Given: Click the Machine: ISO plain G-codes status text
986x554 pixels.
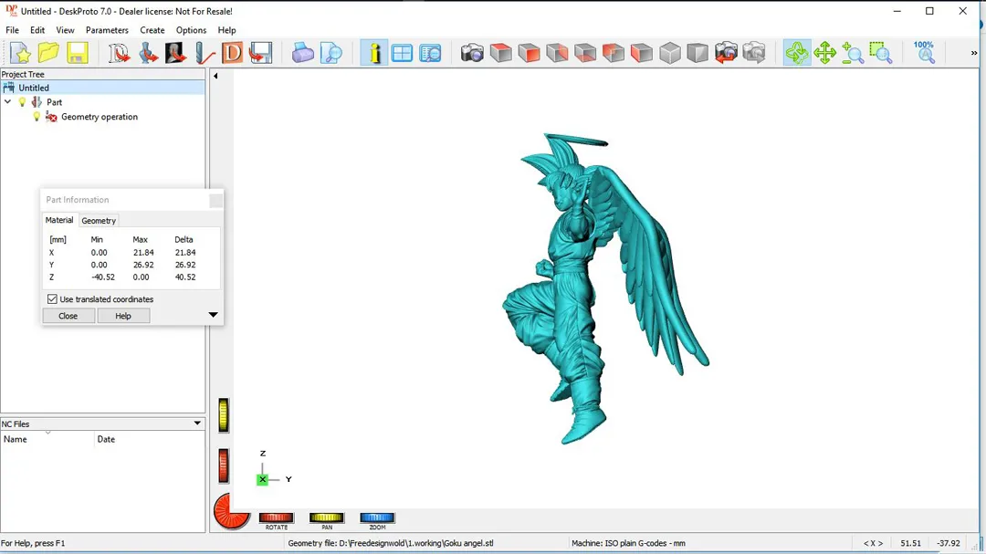Looking at the screenshot, I should point(628,543).
